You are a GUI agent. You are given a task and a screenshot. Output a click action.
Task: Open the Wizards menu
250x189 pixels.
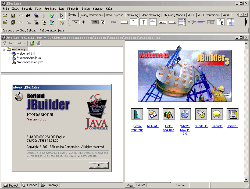click(73, 9)
